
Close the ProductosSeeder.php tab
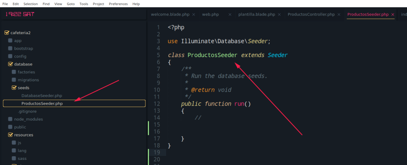pyautogui.click(x=393, y=15)
